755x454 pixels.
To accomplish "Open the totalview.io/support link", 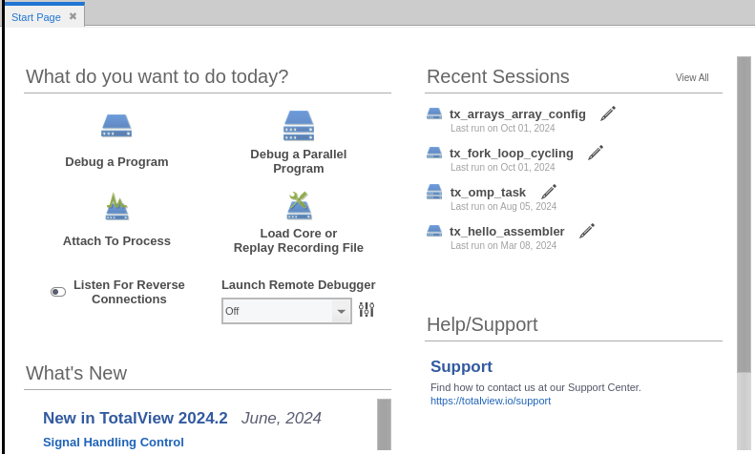I will click(490, 402).
